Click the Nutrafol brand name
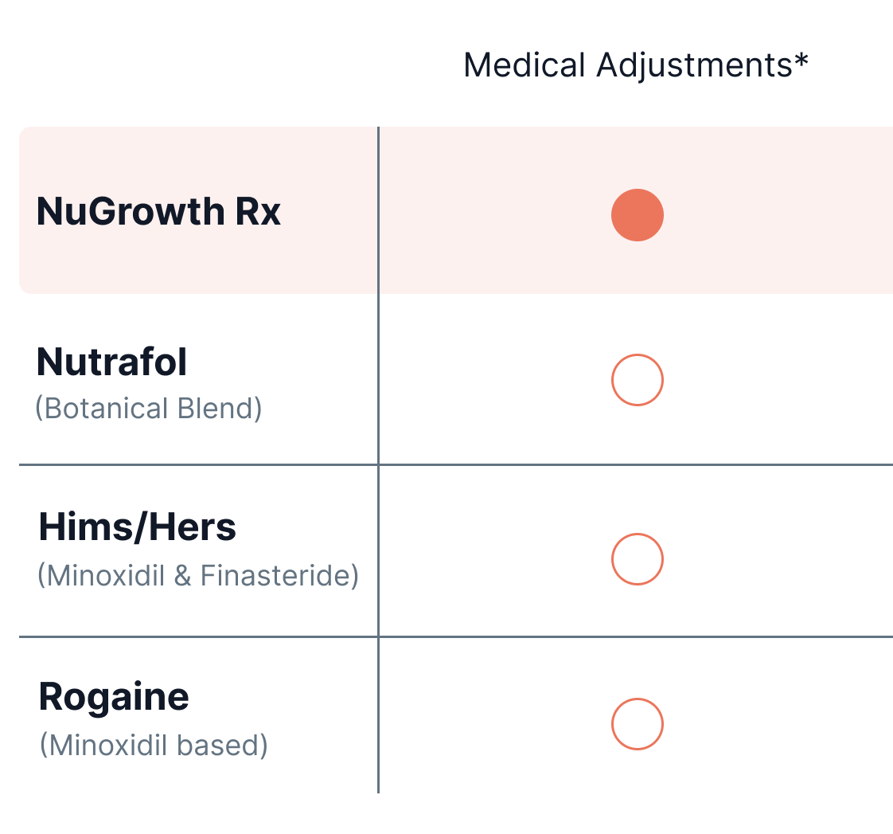The image size is (893, 834). (111, 362)
